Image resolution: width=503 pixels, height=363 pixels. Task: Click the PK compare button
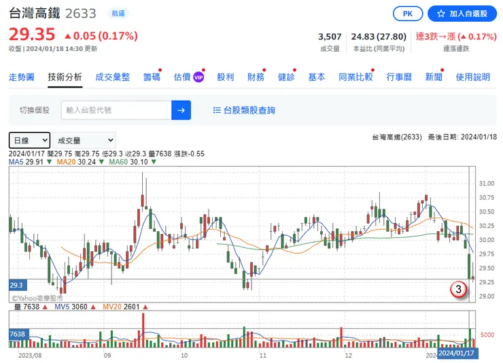click(408, 14)
